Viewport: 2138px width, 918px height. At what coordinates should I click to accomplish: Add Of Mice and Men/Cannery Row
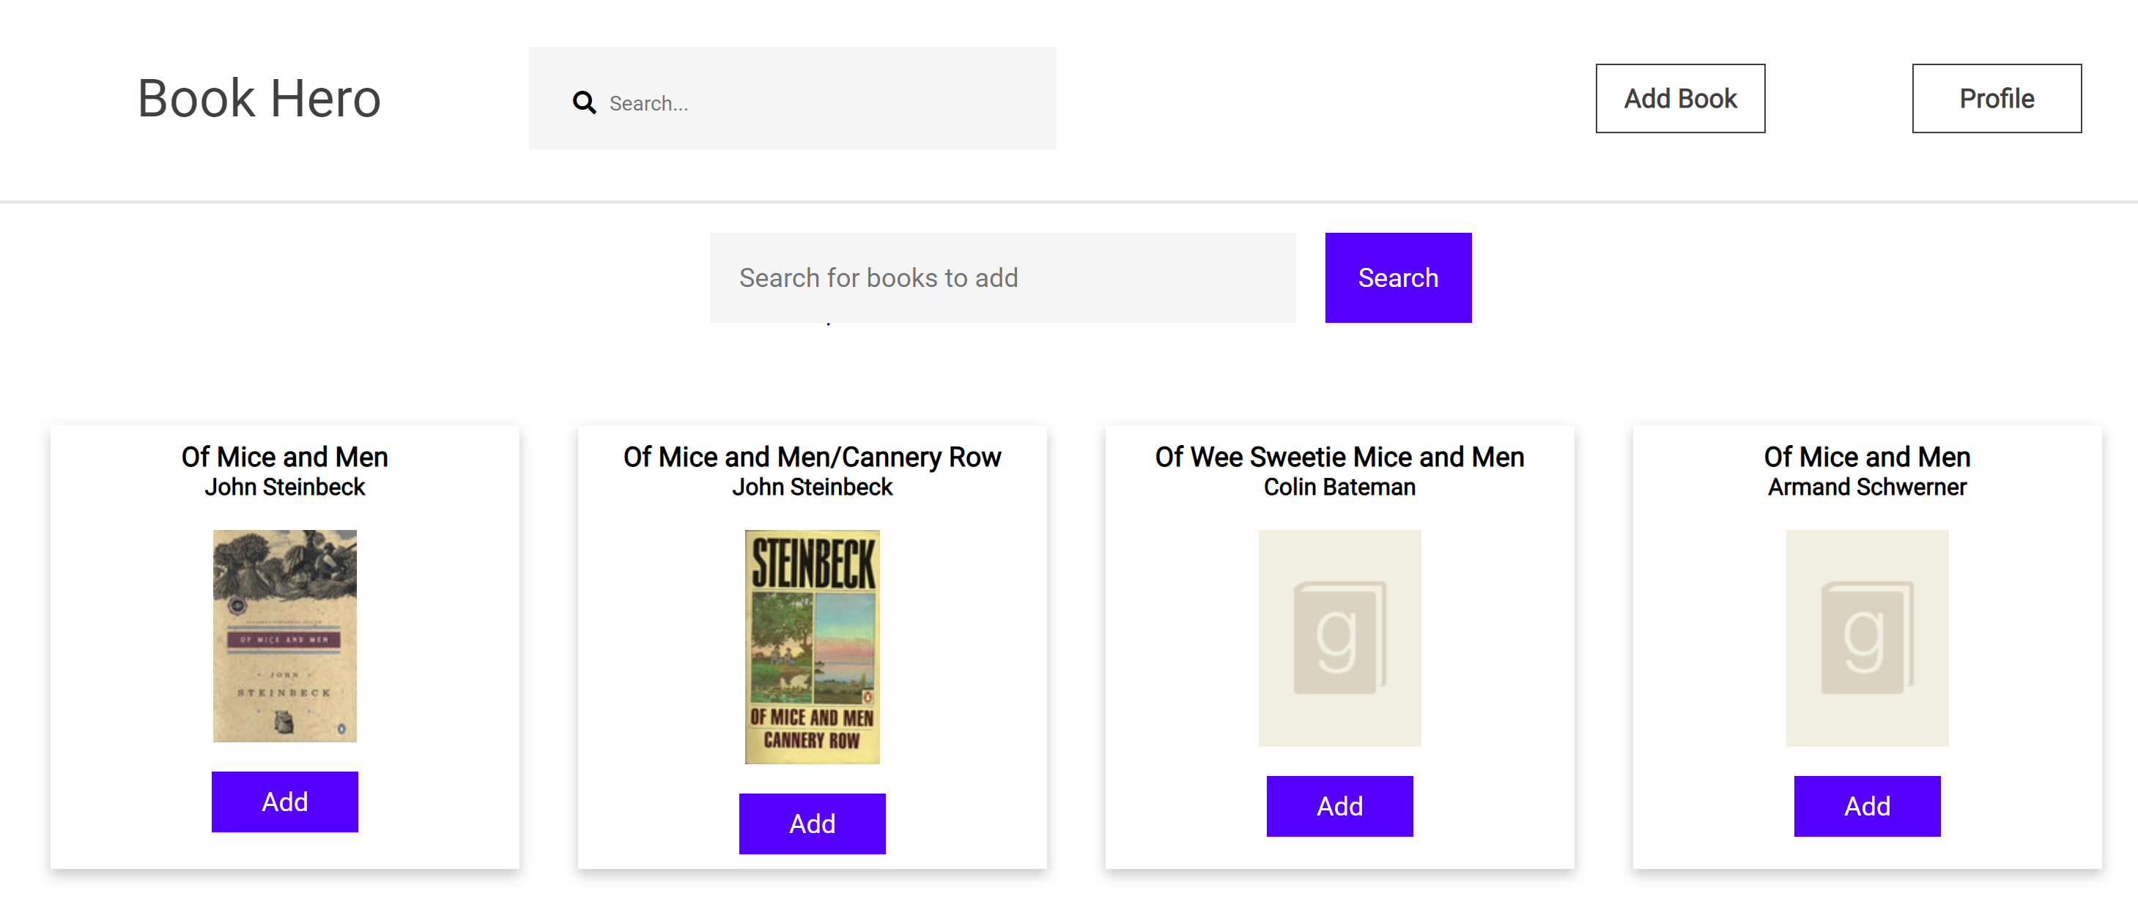coord(812,823)
